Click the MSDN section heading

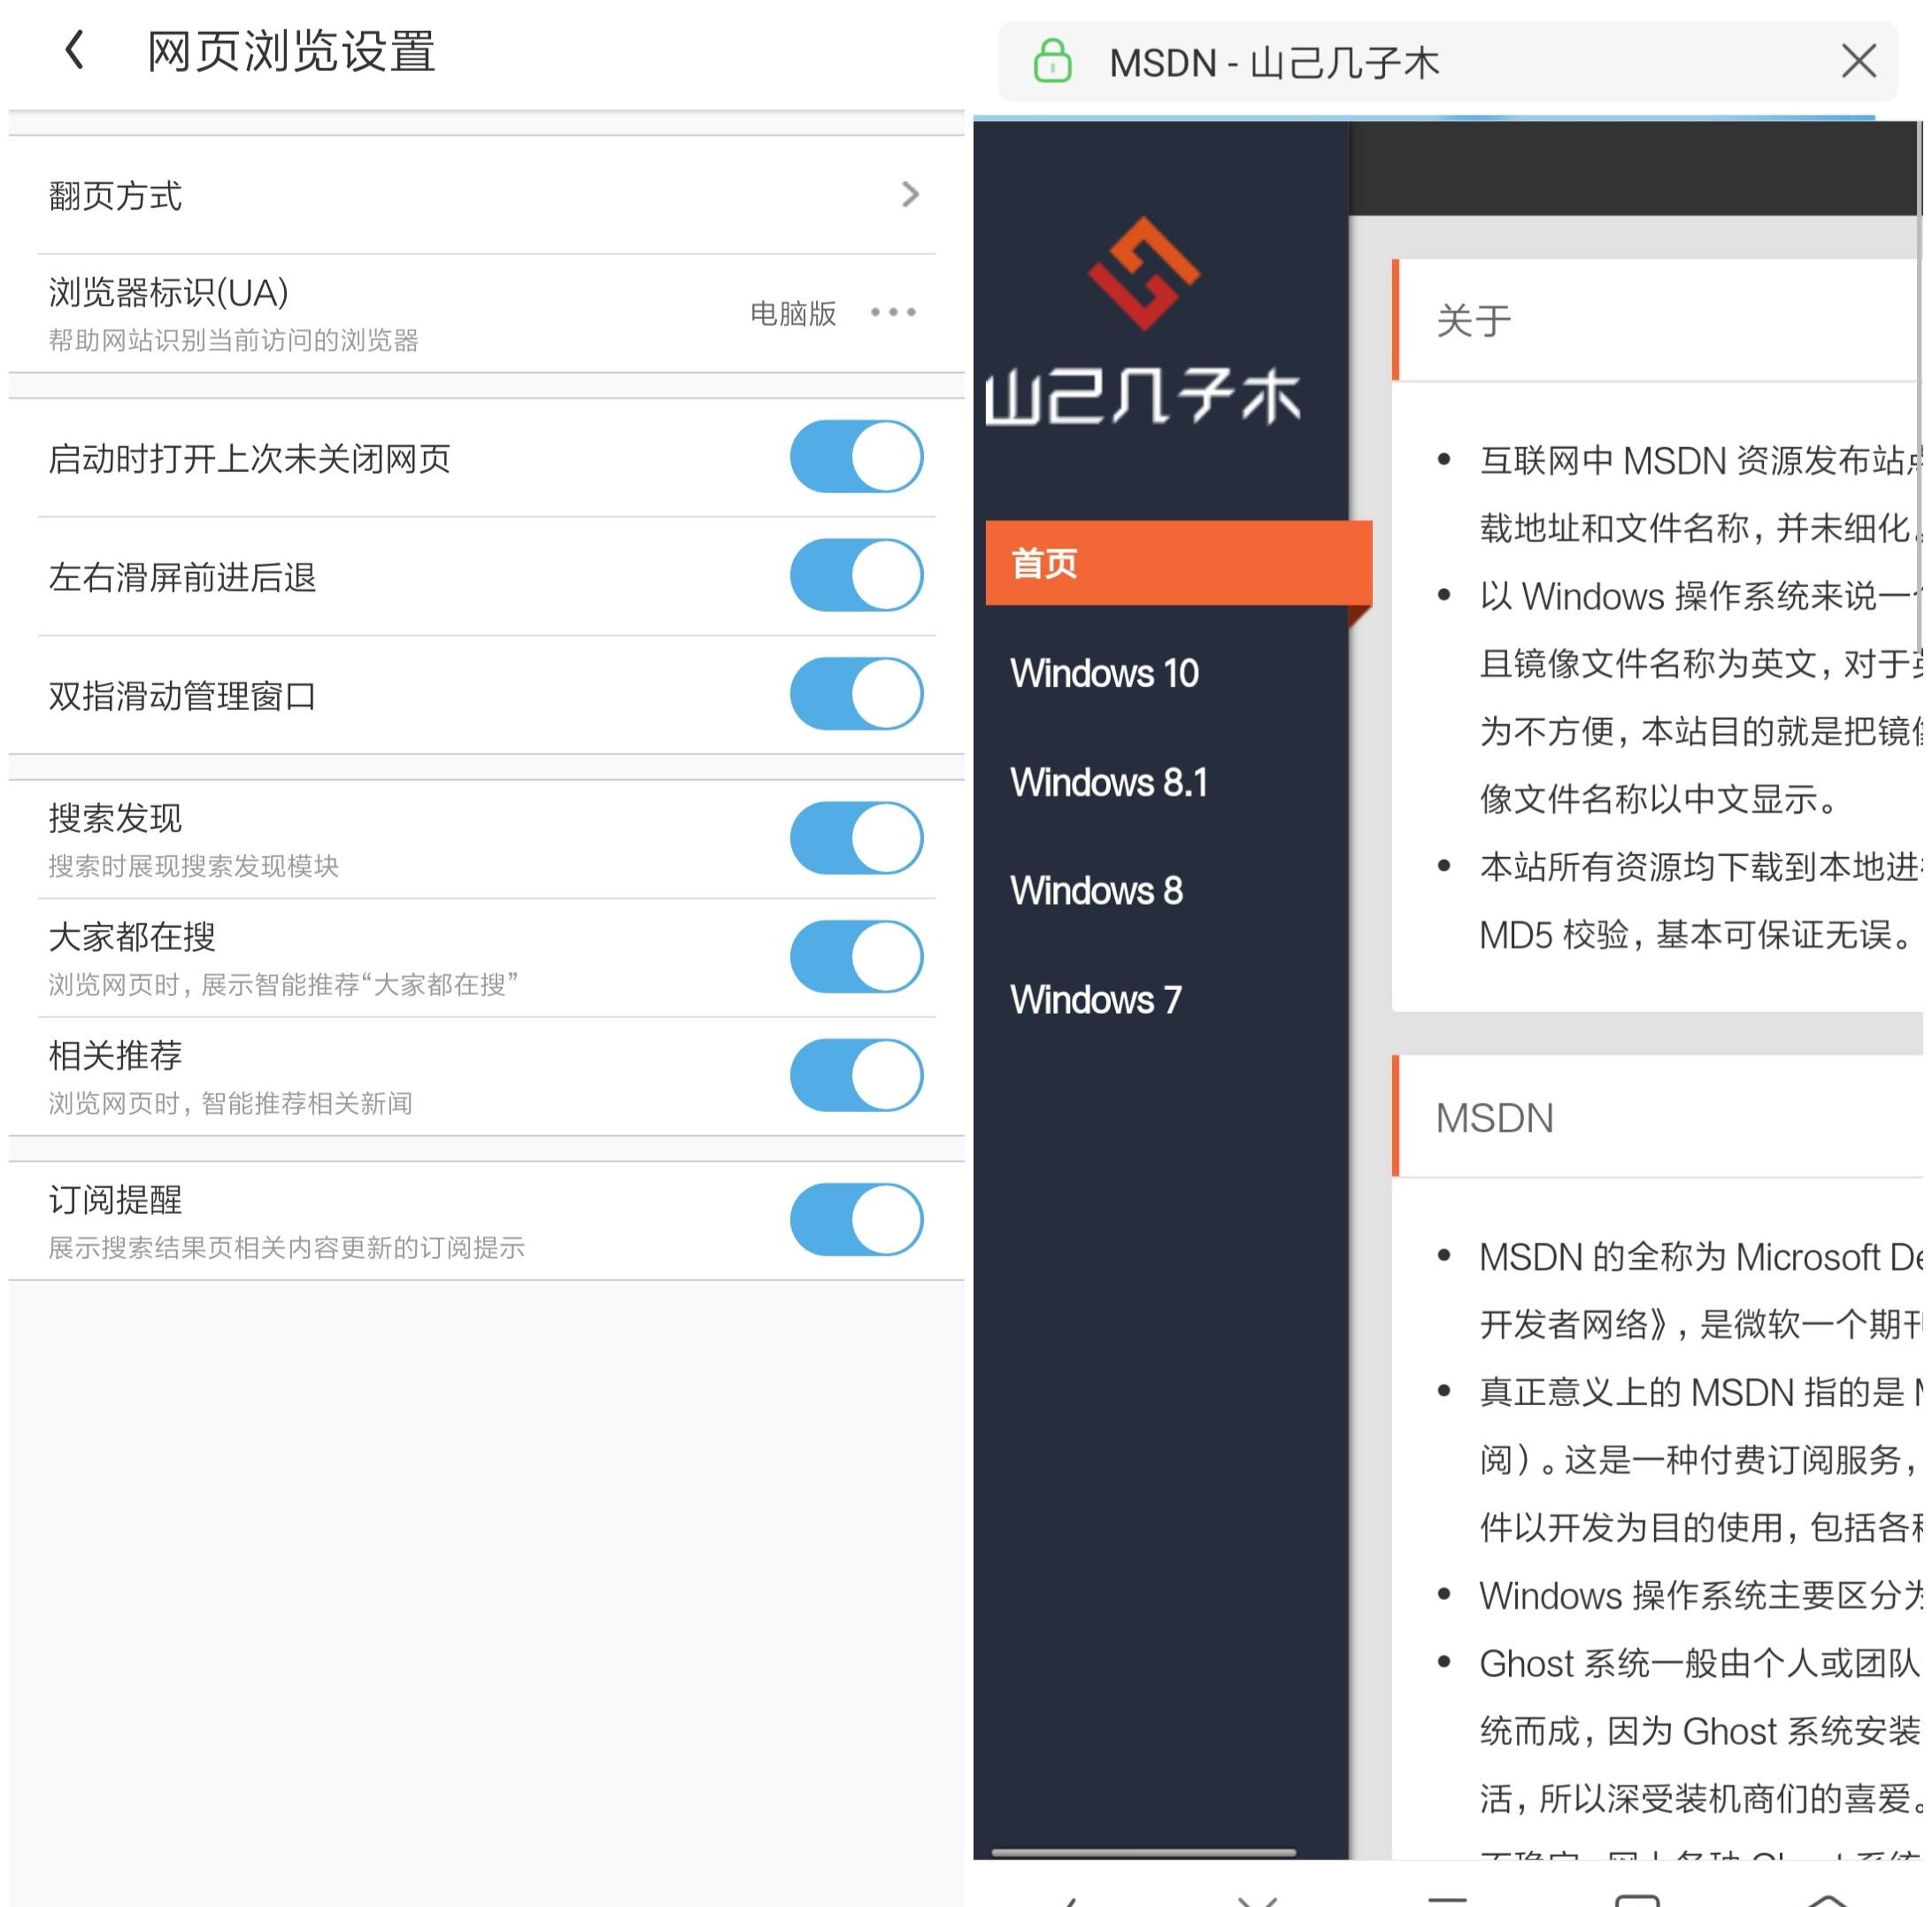tap(1495, 1120)
